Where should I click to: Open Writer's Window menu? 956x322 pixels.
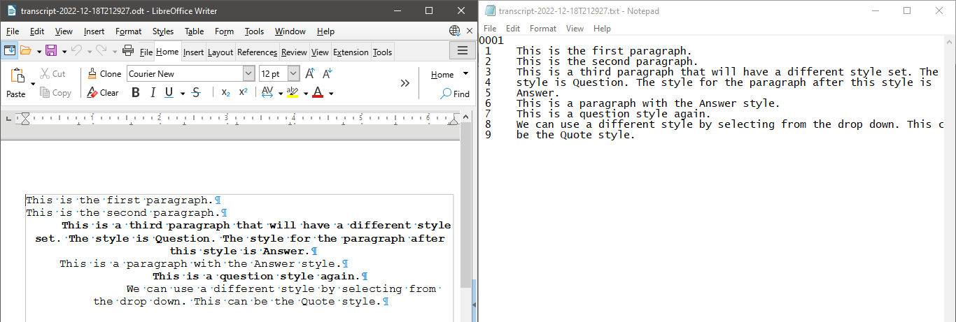point(290,31)
